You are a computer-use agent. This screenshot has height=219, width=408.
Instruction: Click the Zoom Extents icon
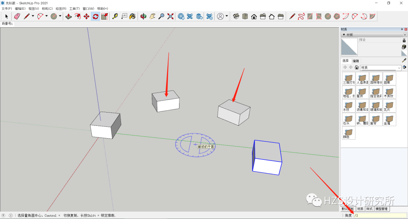point(170,17)
